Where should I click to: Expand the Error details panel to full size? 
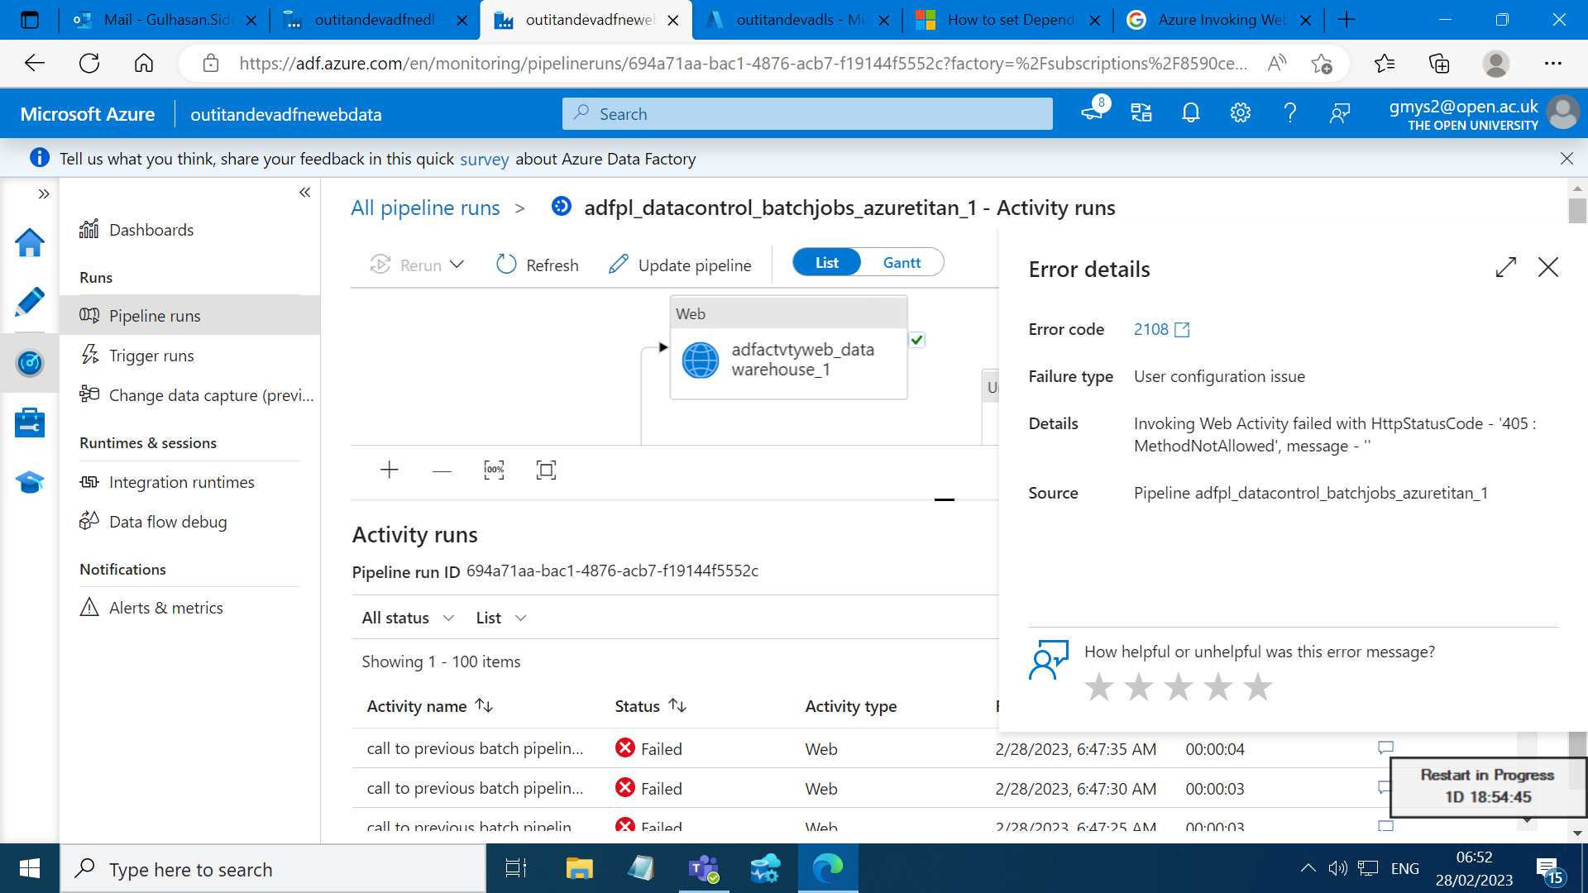pos(1505,267)
